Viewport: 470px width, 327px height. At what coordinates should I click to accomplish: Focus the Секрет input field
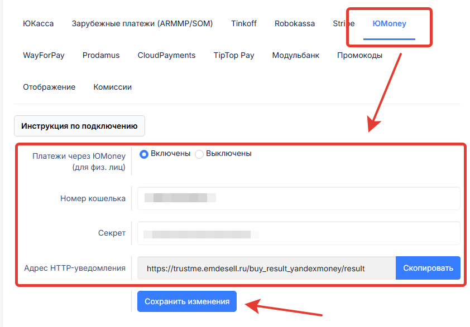click(x=299, y=233)
